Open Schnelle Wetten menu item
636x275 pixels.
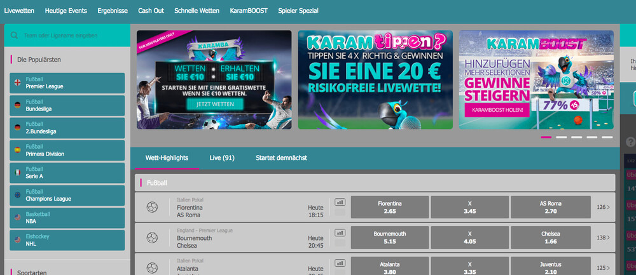(197, 11)
